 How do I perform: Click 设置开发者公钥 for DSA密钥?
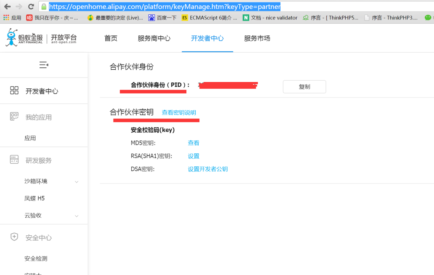point(208,169)
